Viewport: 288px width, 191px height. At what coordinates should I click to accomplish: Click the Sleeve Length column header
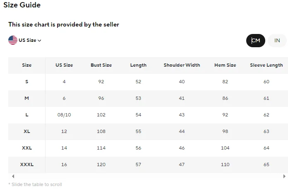point(266,65)
